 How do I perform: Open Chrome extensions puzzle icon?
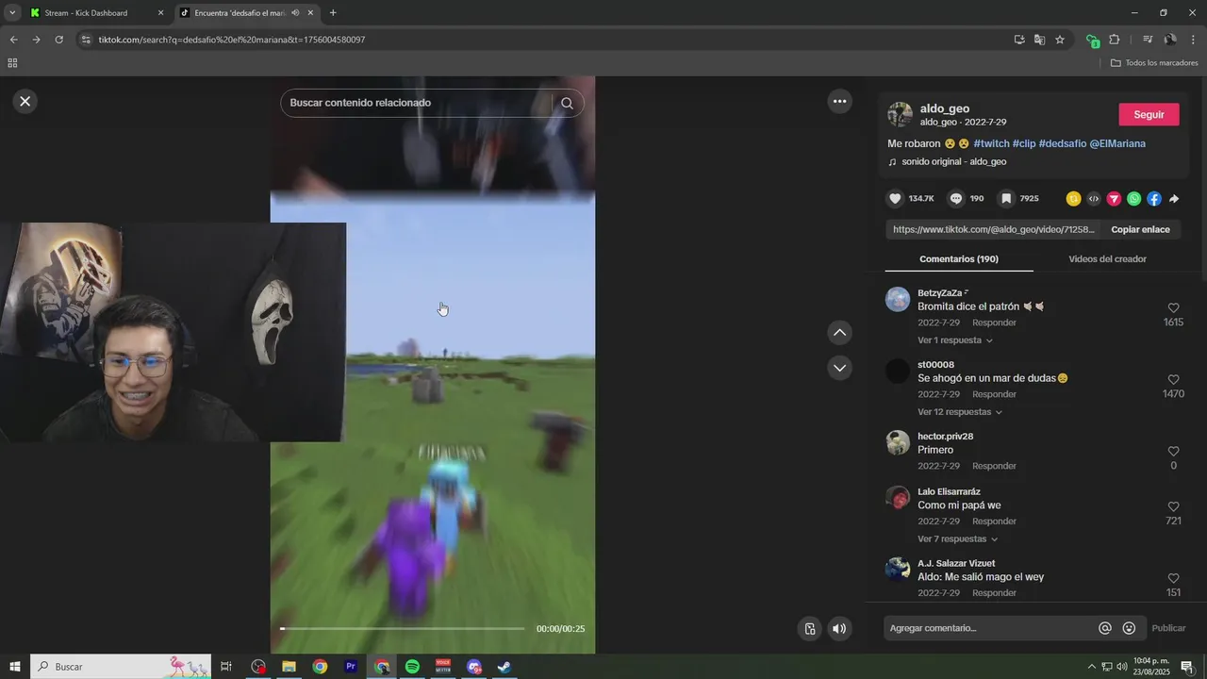tap(1115, 40)
